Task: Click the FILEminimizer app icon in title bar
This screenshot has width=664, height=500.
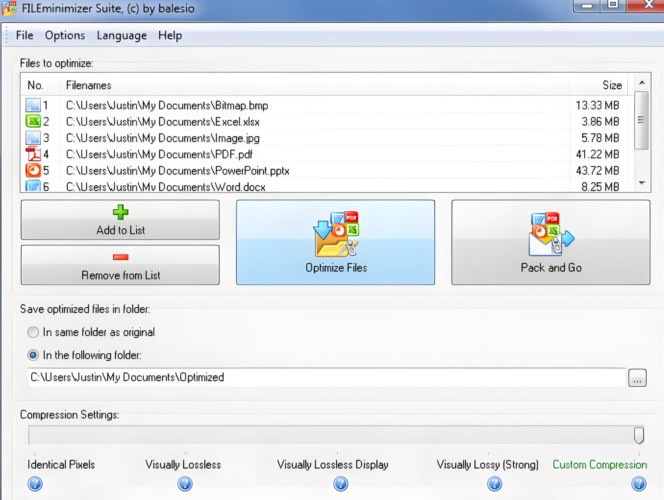Action: [x=9, y=8]
